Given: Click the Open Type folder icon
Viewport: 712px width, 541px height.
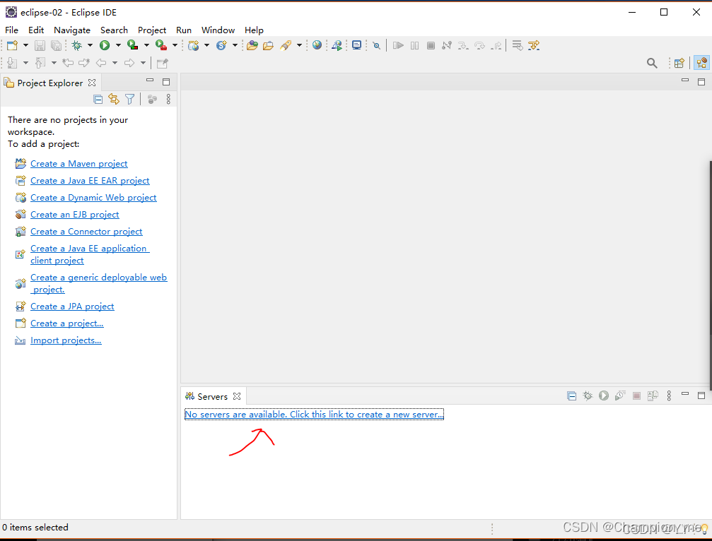Looking at the screenshot, I should click(252, 45).
